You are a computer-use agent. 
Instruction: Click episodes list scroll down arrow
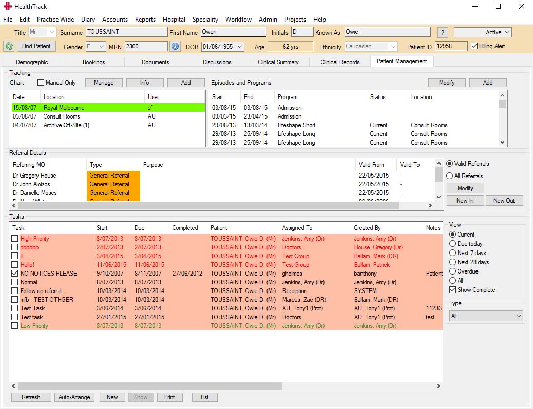(502, 142)
